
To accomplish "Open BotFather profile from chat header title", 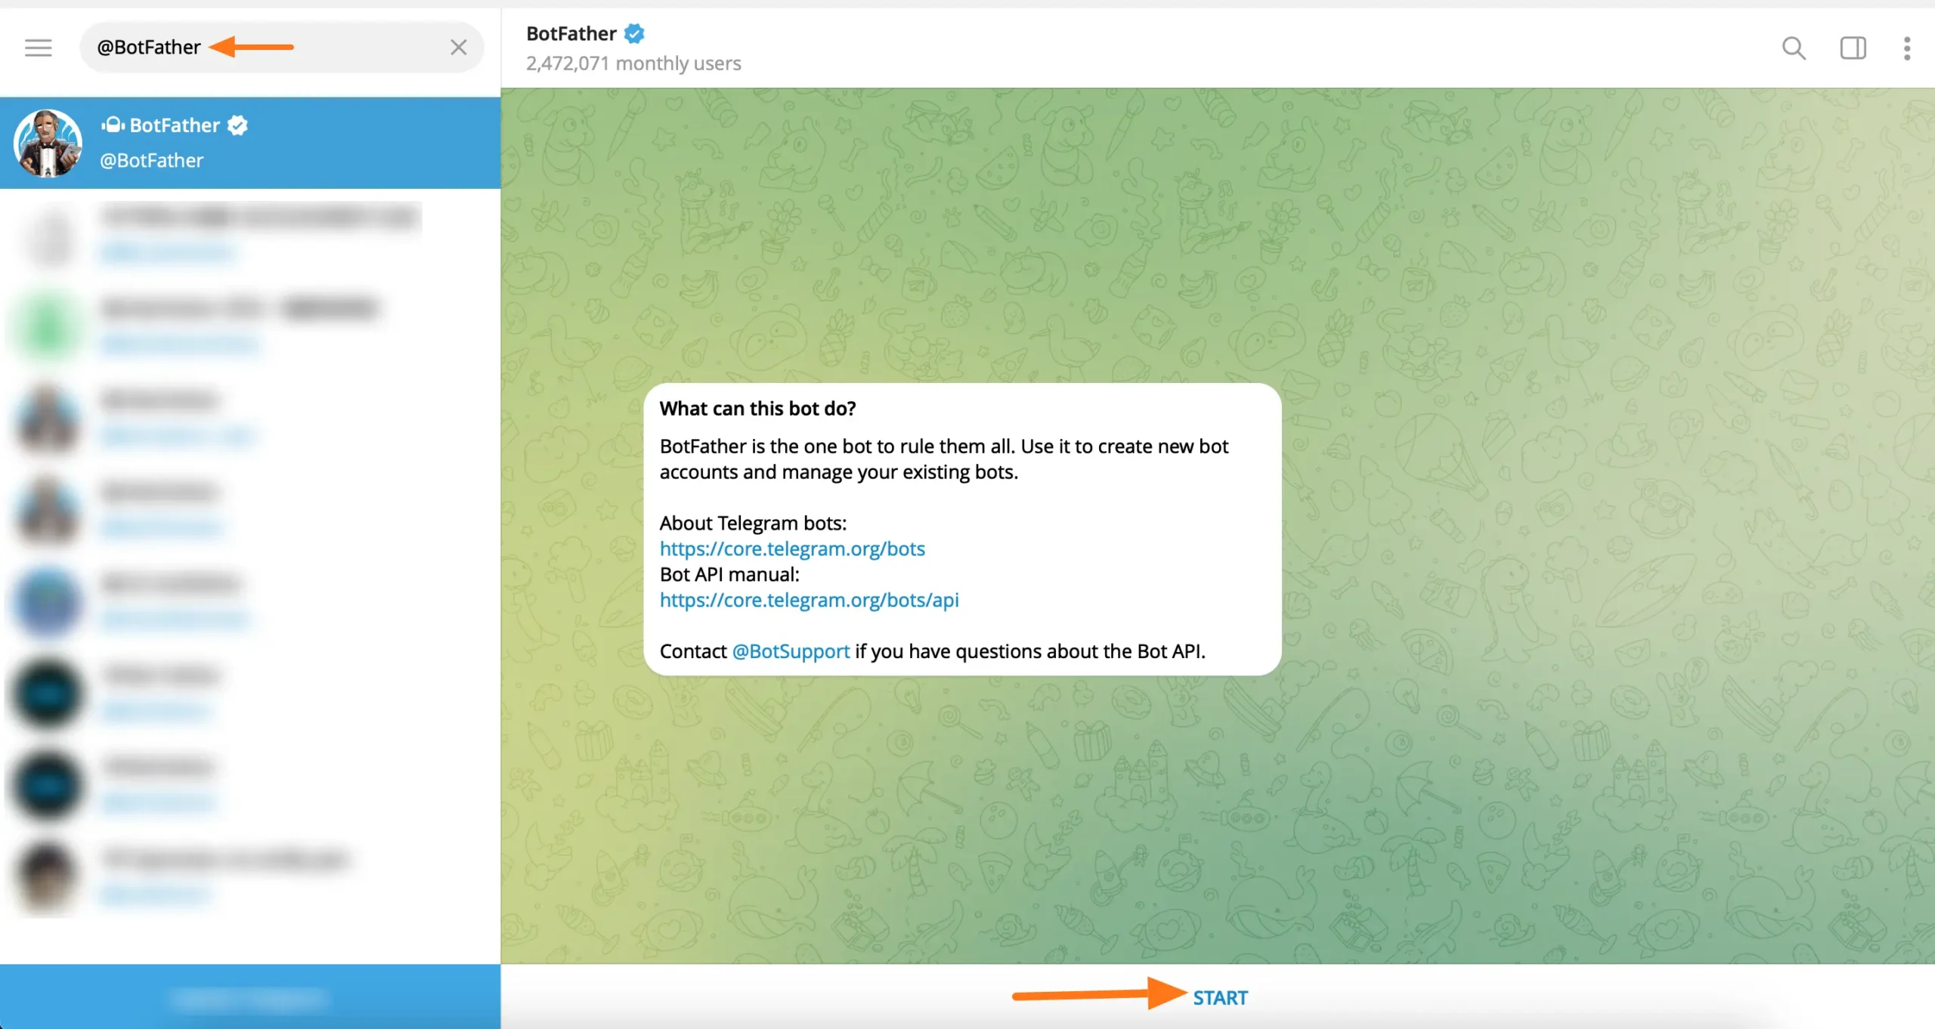I will tap(571, 34).
